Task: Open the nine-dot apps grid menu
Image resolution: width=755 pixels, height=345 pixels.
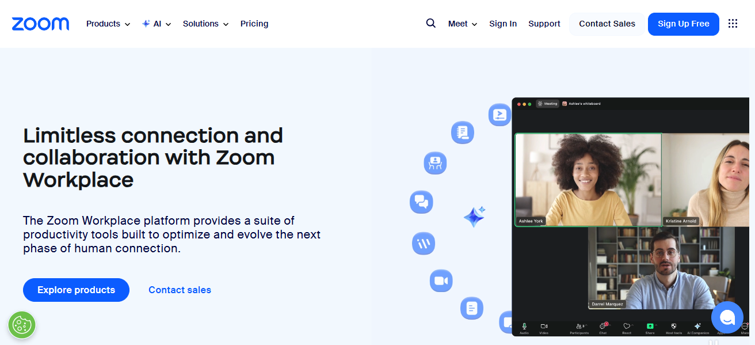Action: [733, 24]
